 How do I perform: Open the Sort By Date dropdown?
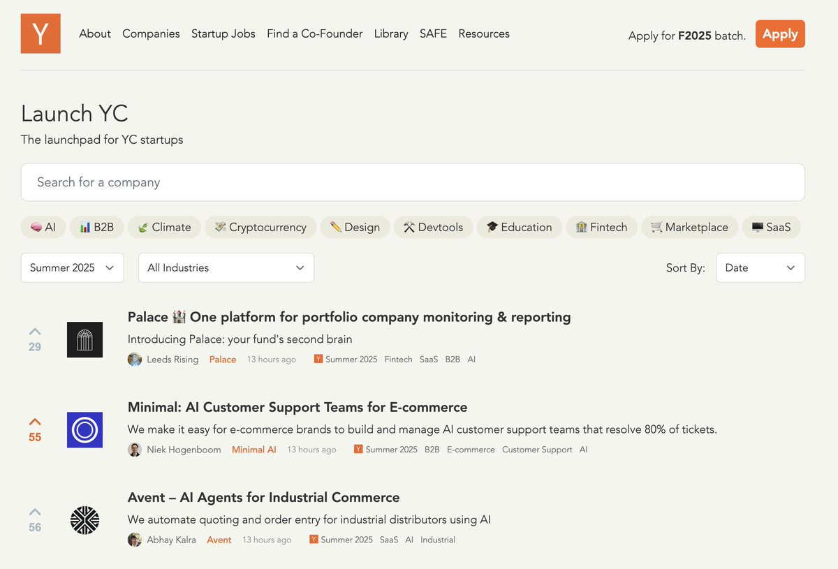pos(760,267)
